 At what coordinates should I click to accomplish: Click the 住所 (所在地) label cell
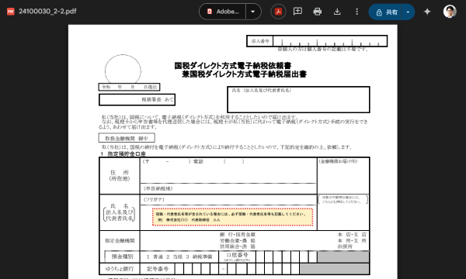120,175
